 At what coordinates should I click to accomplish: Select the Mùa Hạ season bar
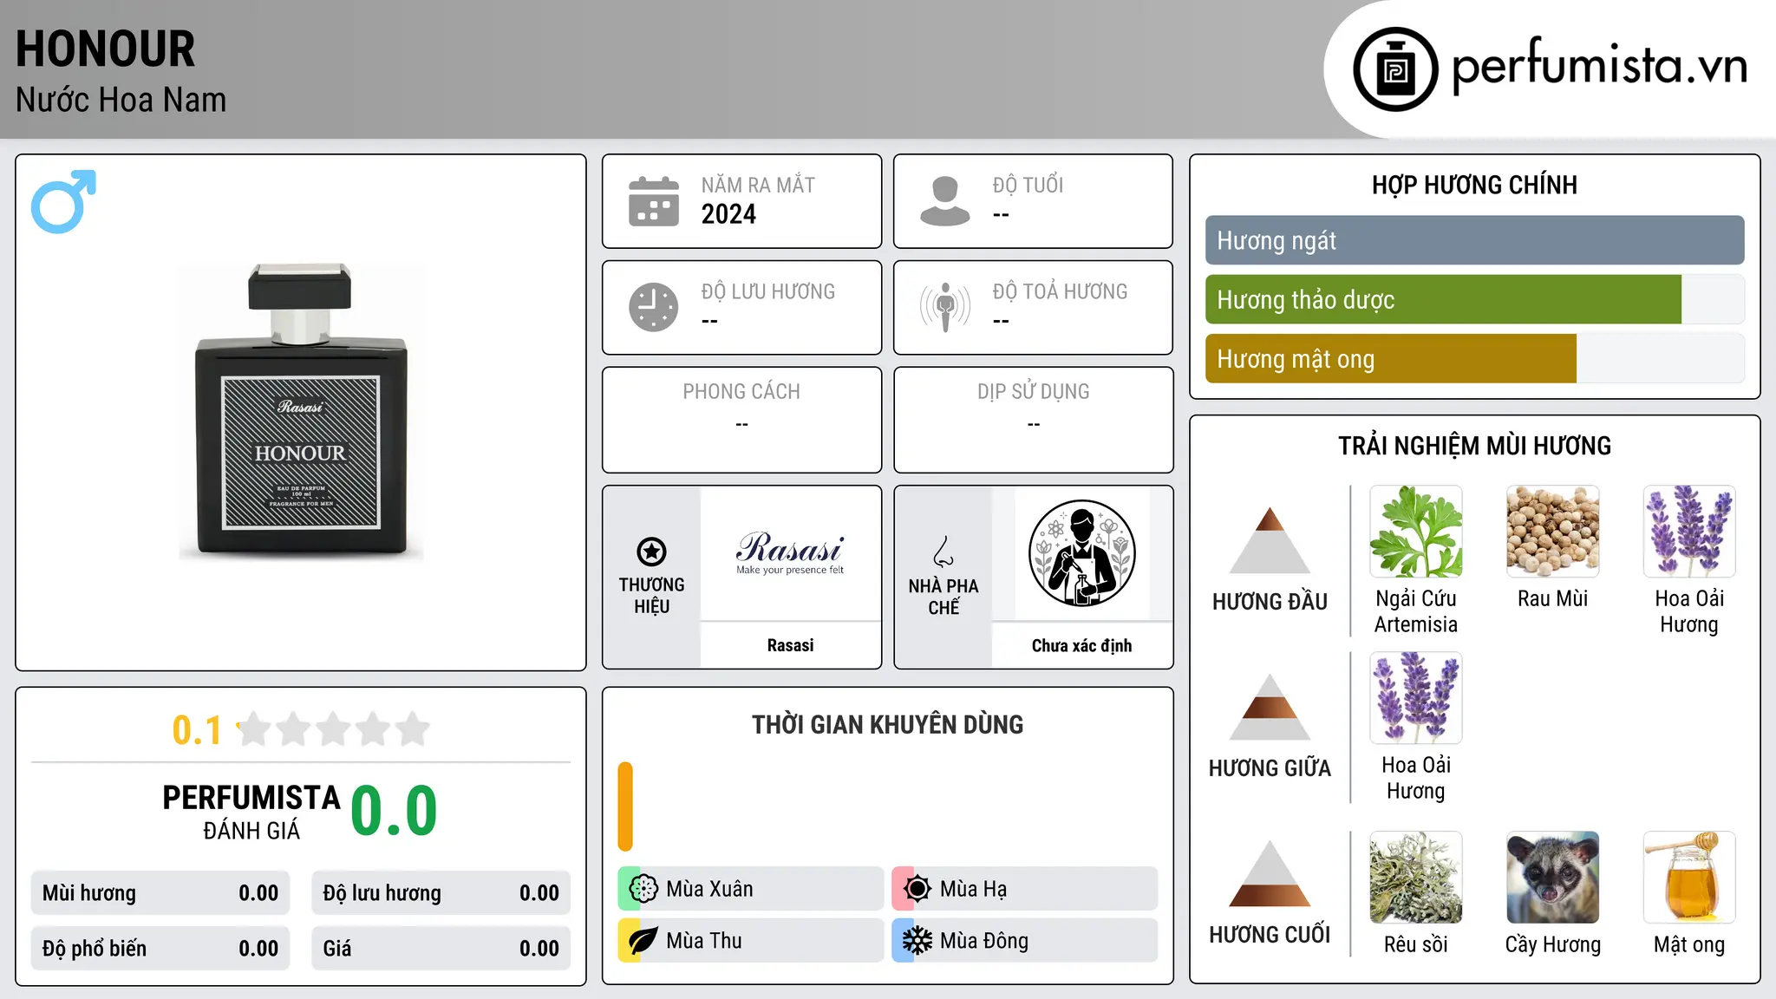pyautogui.click(x=1025, y=889)
